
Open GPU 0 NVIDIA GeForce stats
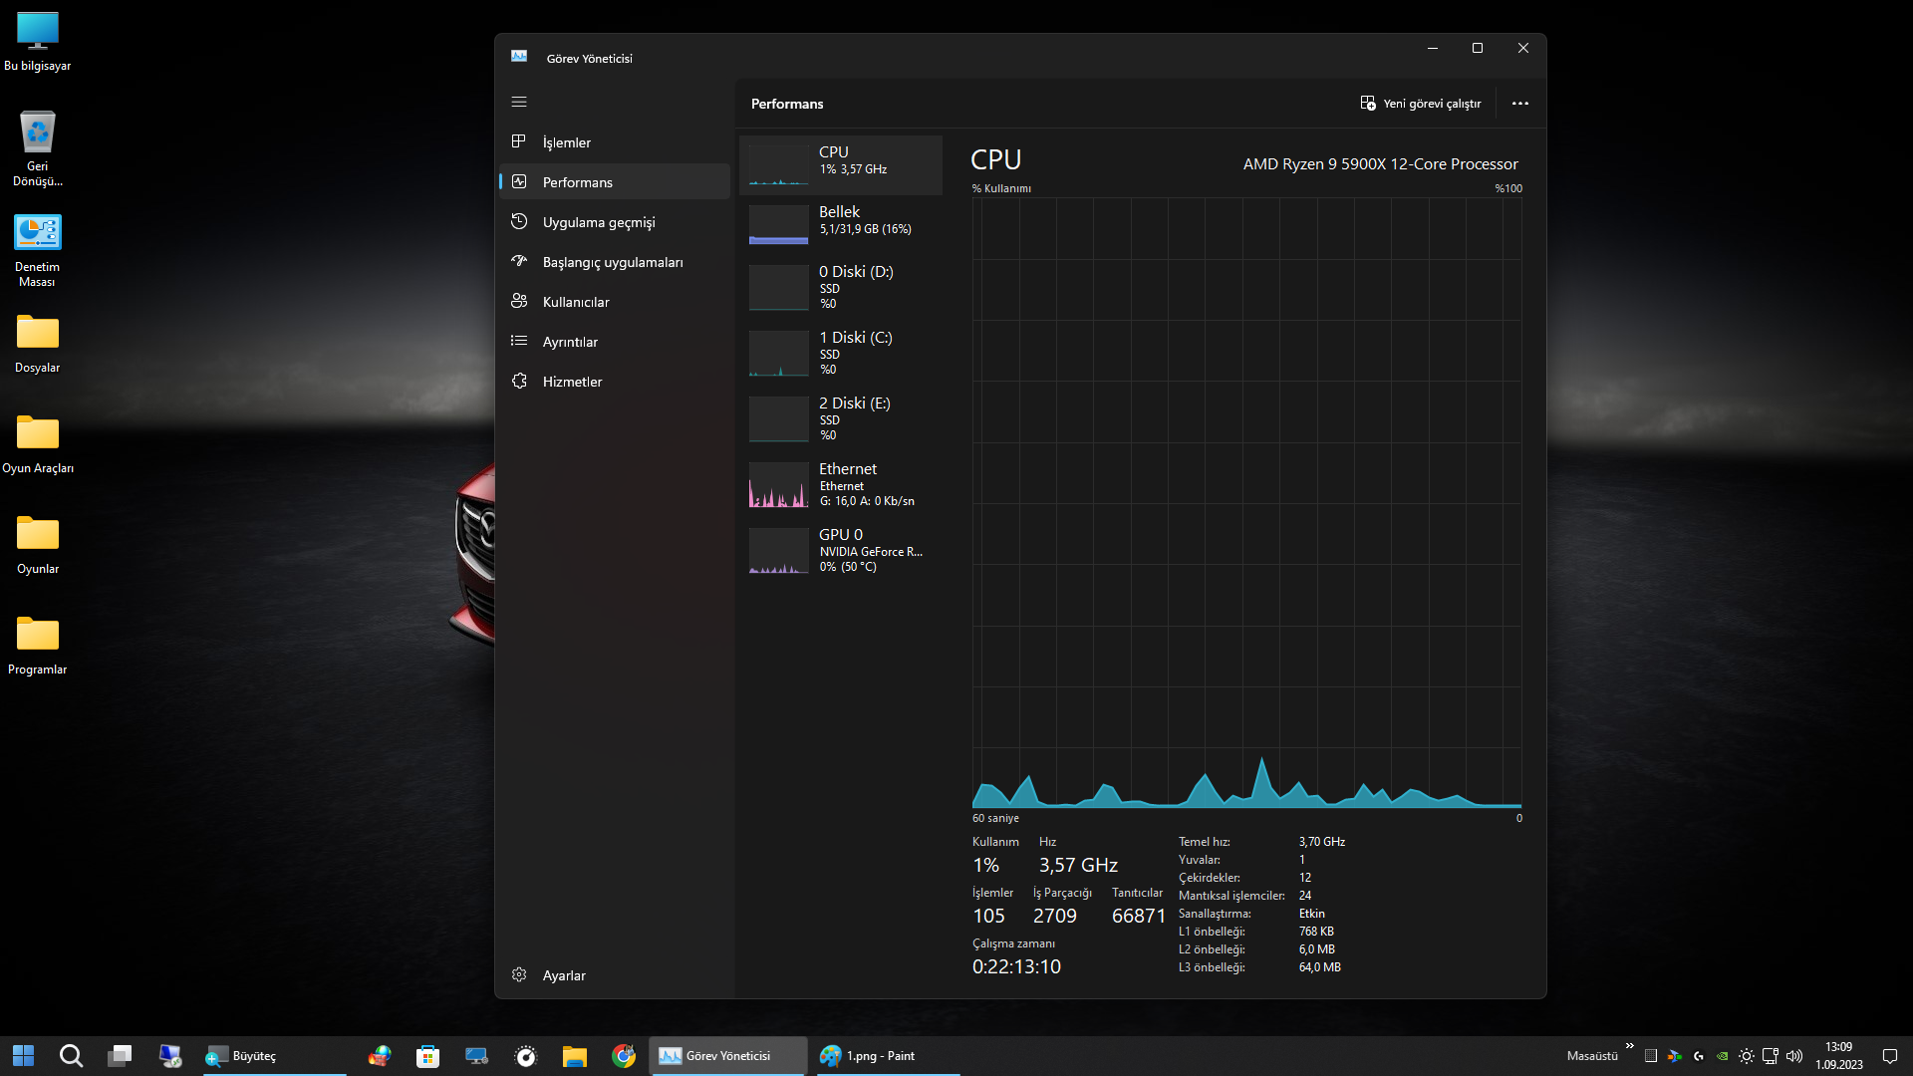(x=842, y=550)
